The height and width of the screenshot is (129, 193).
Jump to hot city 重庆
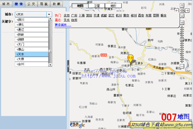point(163,15)
